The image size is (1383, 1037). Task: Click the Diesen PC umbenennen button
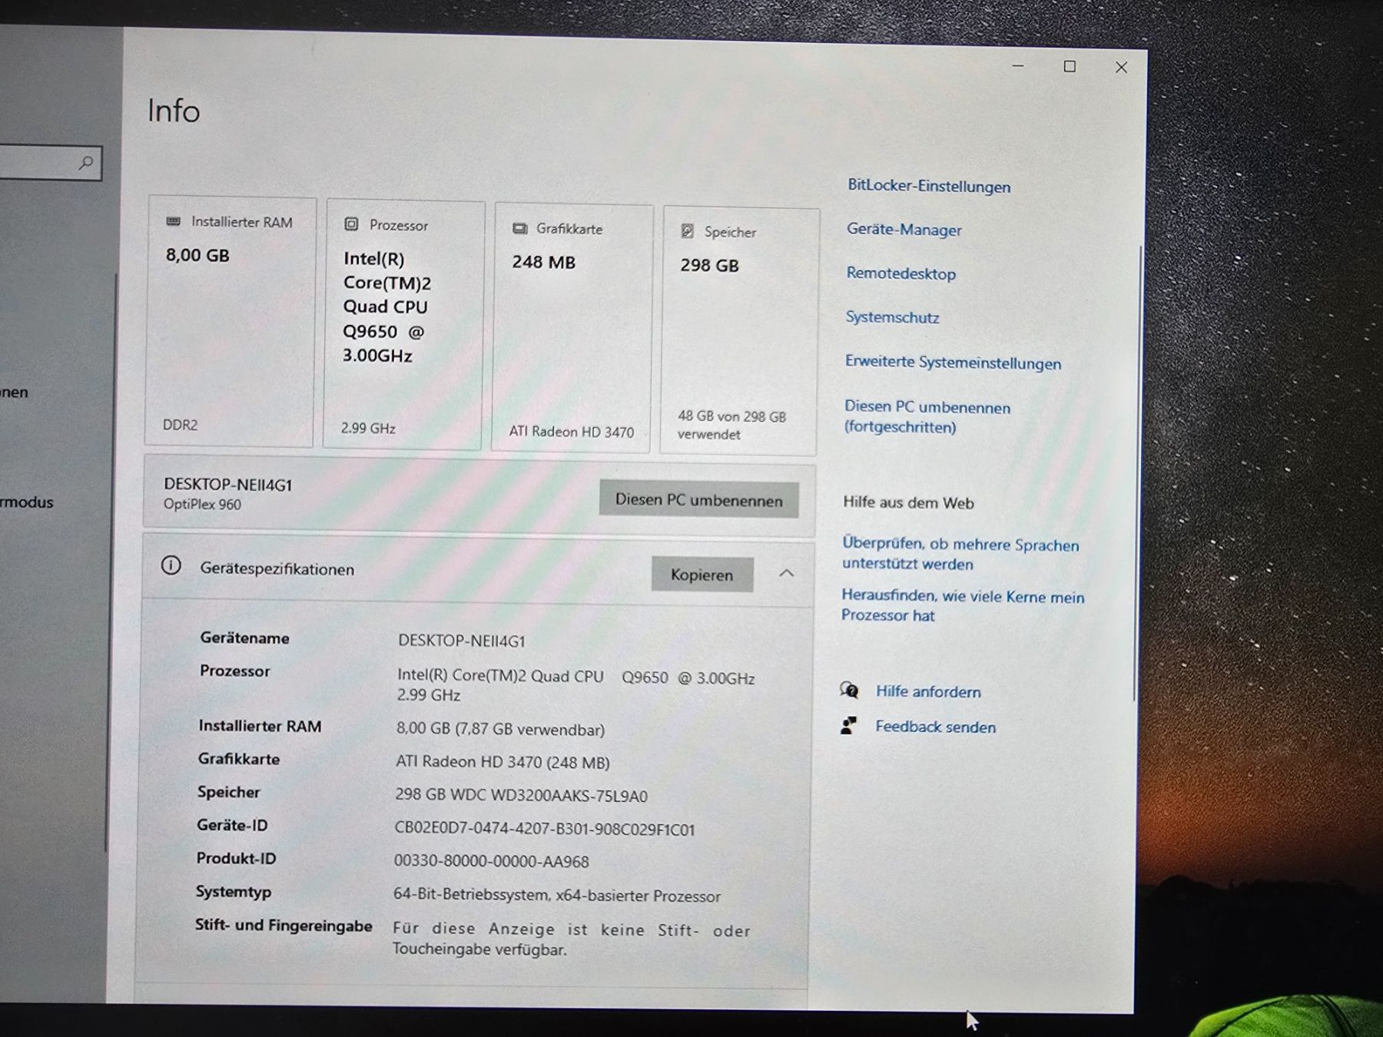(699, 500)
